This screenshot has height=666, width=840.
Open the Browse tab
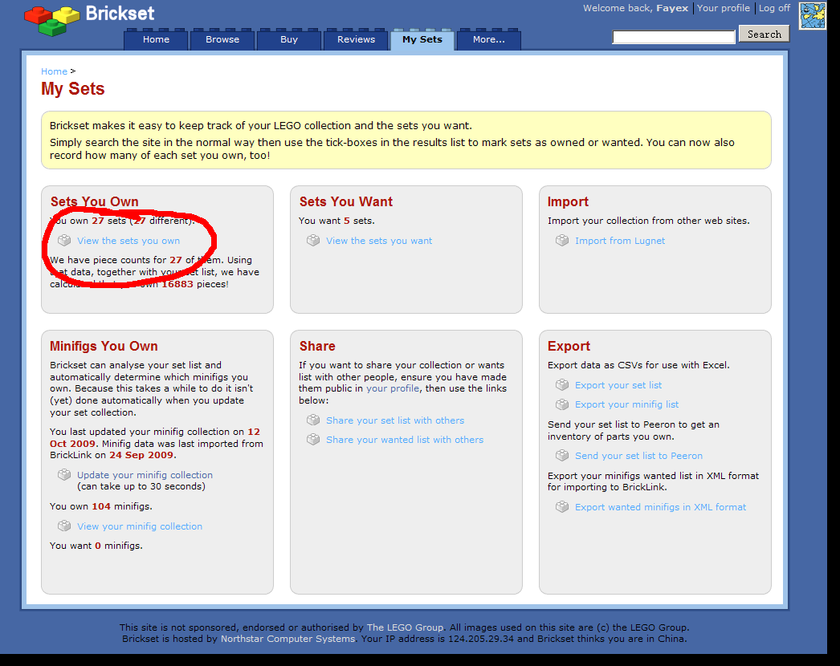[x=222, y=39]
